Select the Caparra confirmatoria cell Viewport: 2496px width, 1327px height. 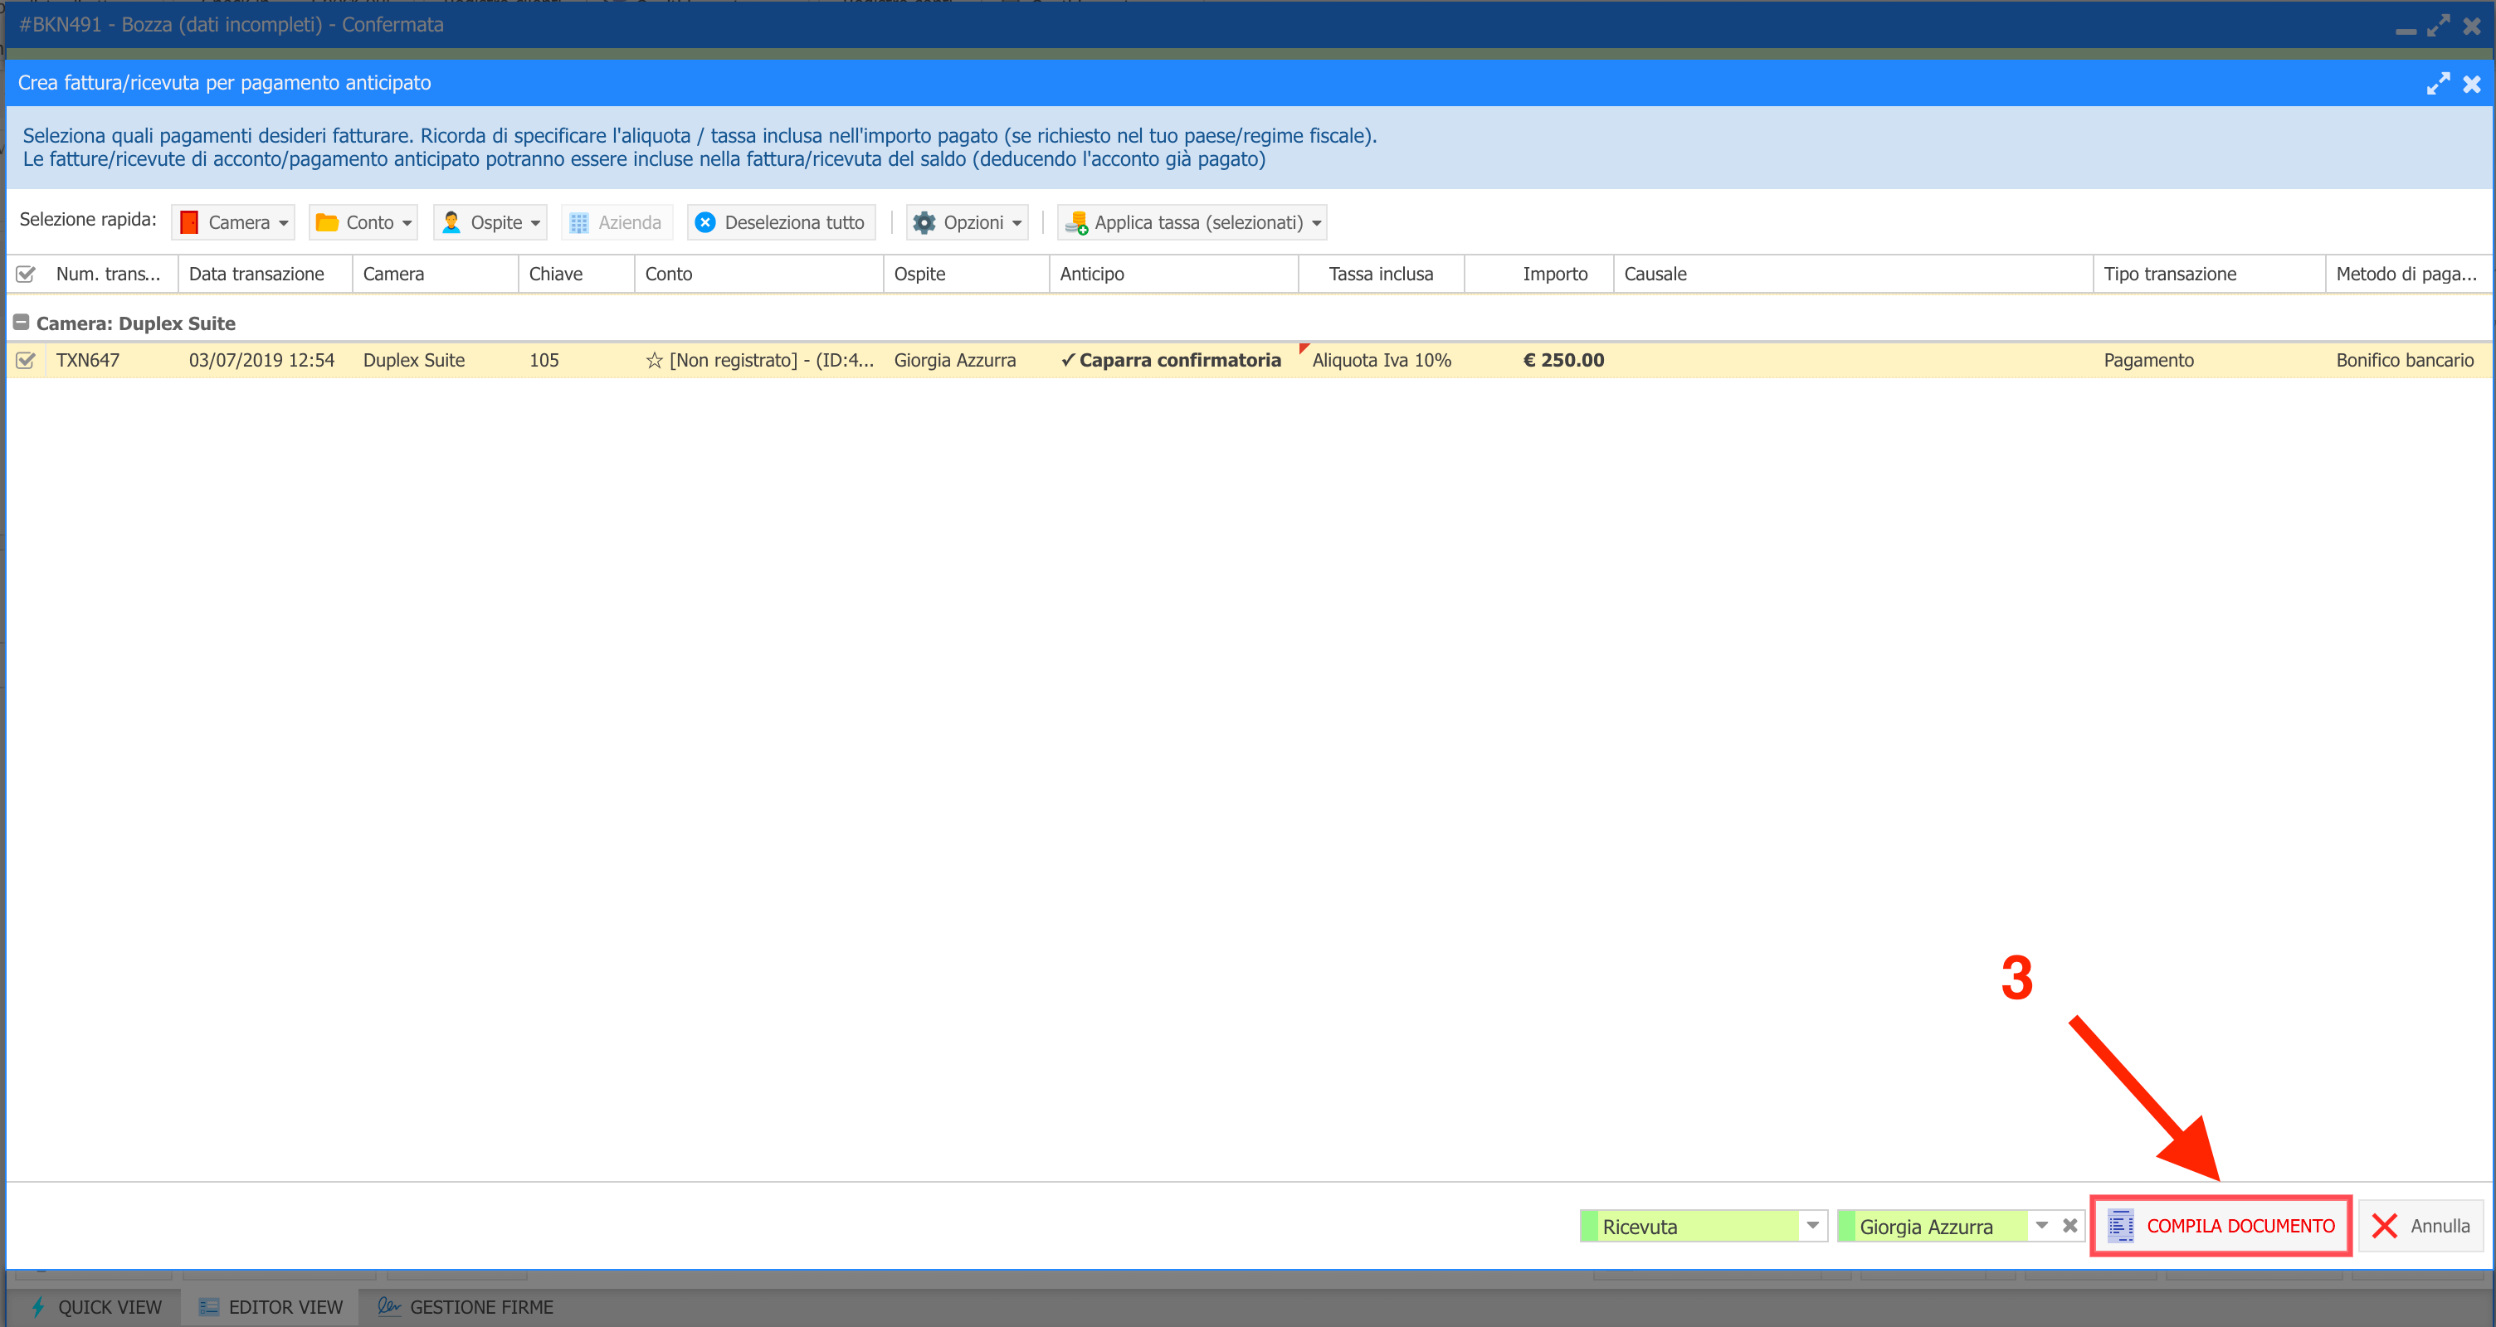(1173, 360)
